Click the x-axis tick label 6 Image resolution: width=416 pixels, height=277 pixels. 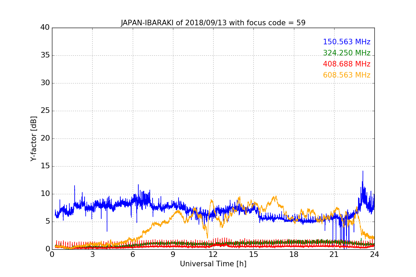(132, 254)
